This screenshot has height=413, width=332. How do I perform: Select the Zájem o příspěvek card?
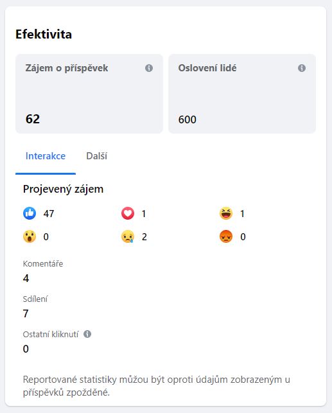point(89,94)
